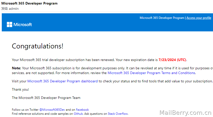Visit the Microsoft 365 Developer Program dashboard link
213x117 pixels.
click(63, 81)
